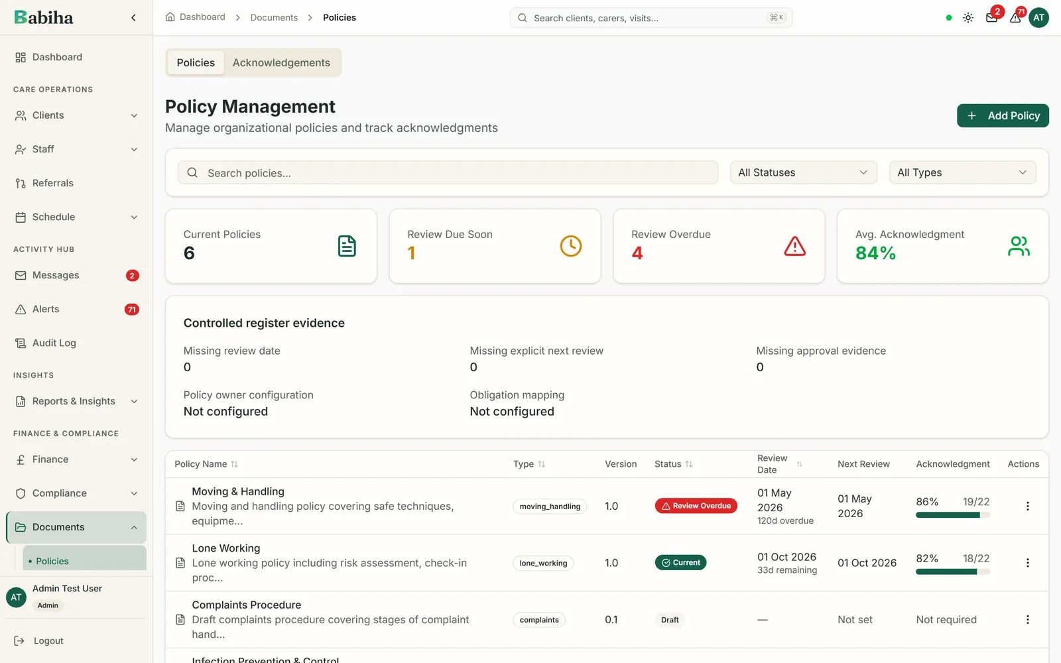Click the Add Policy button

pos(1003,115)
